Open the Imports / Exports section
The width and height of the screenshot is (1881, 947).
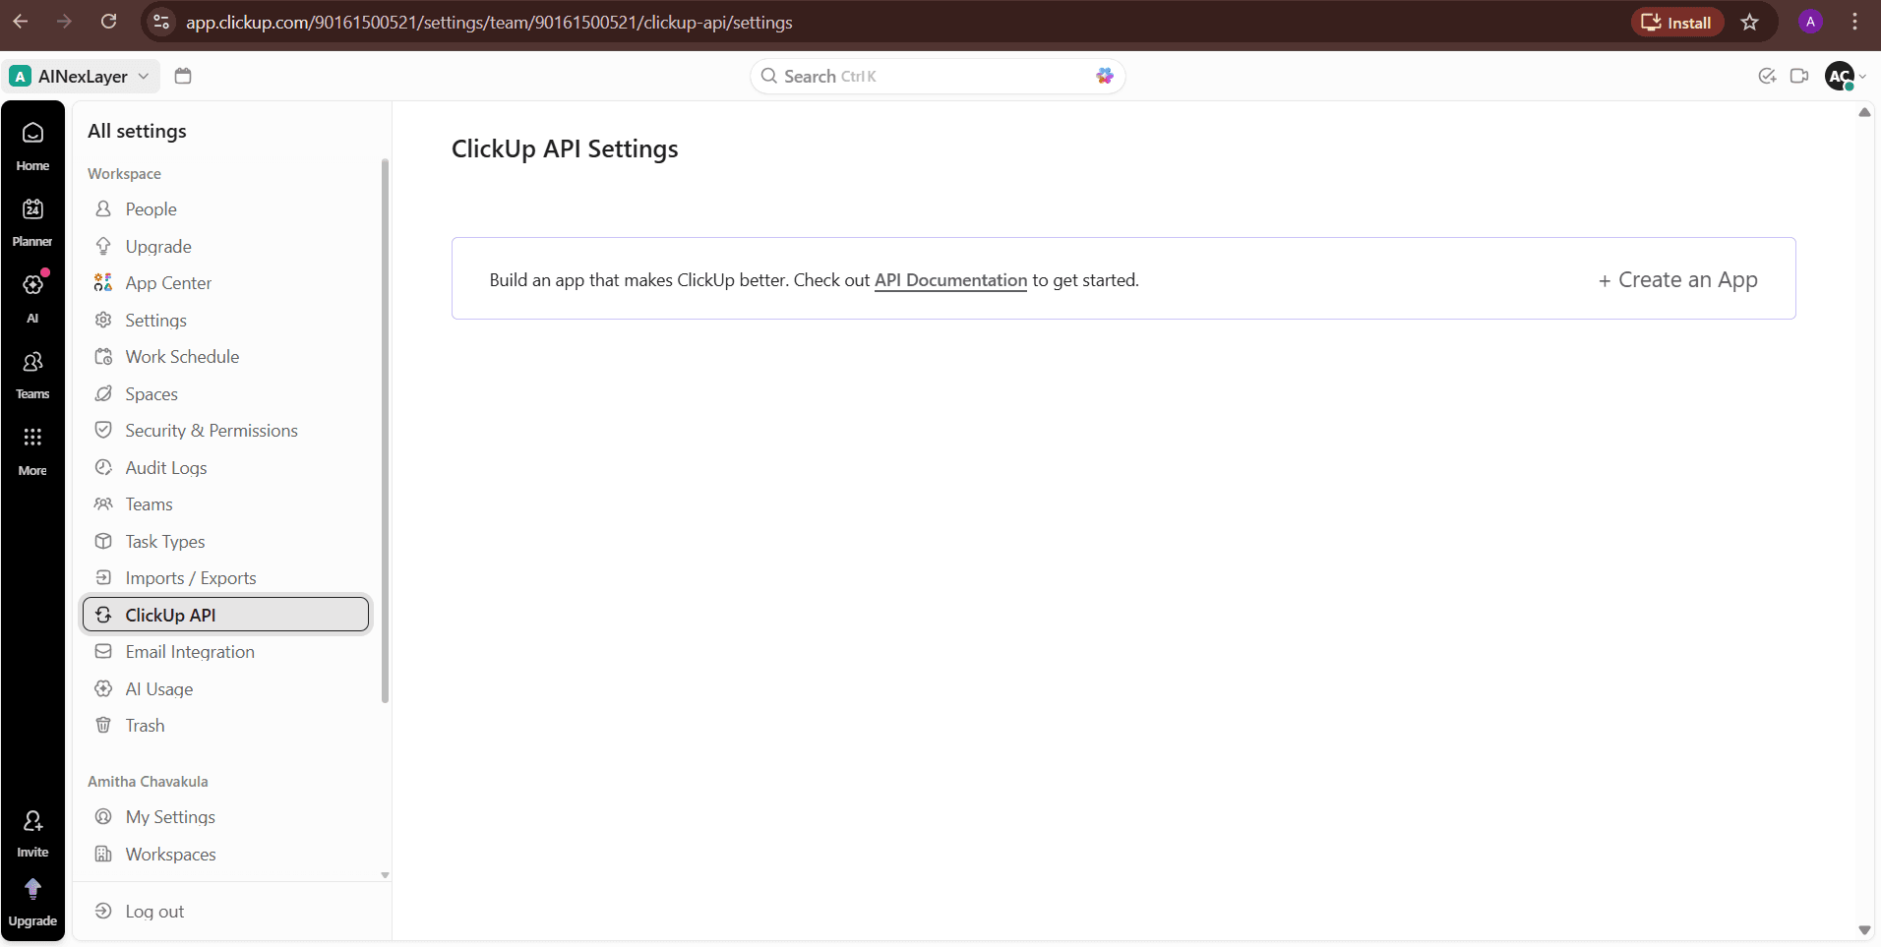coord(191,577)
